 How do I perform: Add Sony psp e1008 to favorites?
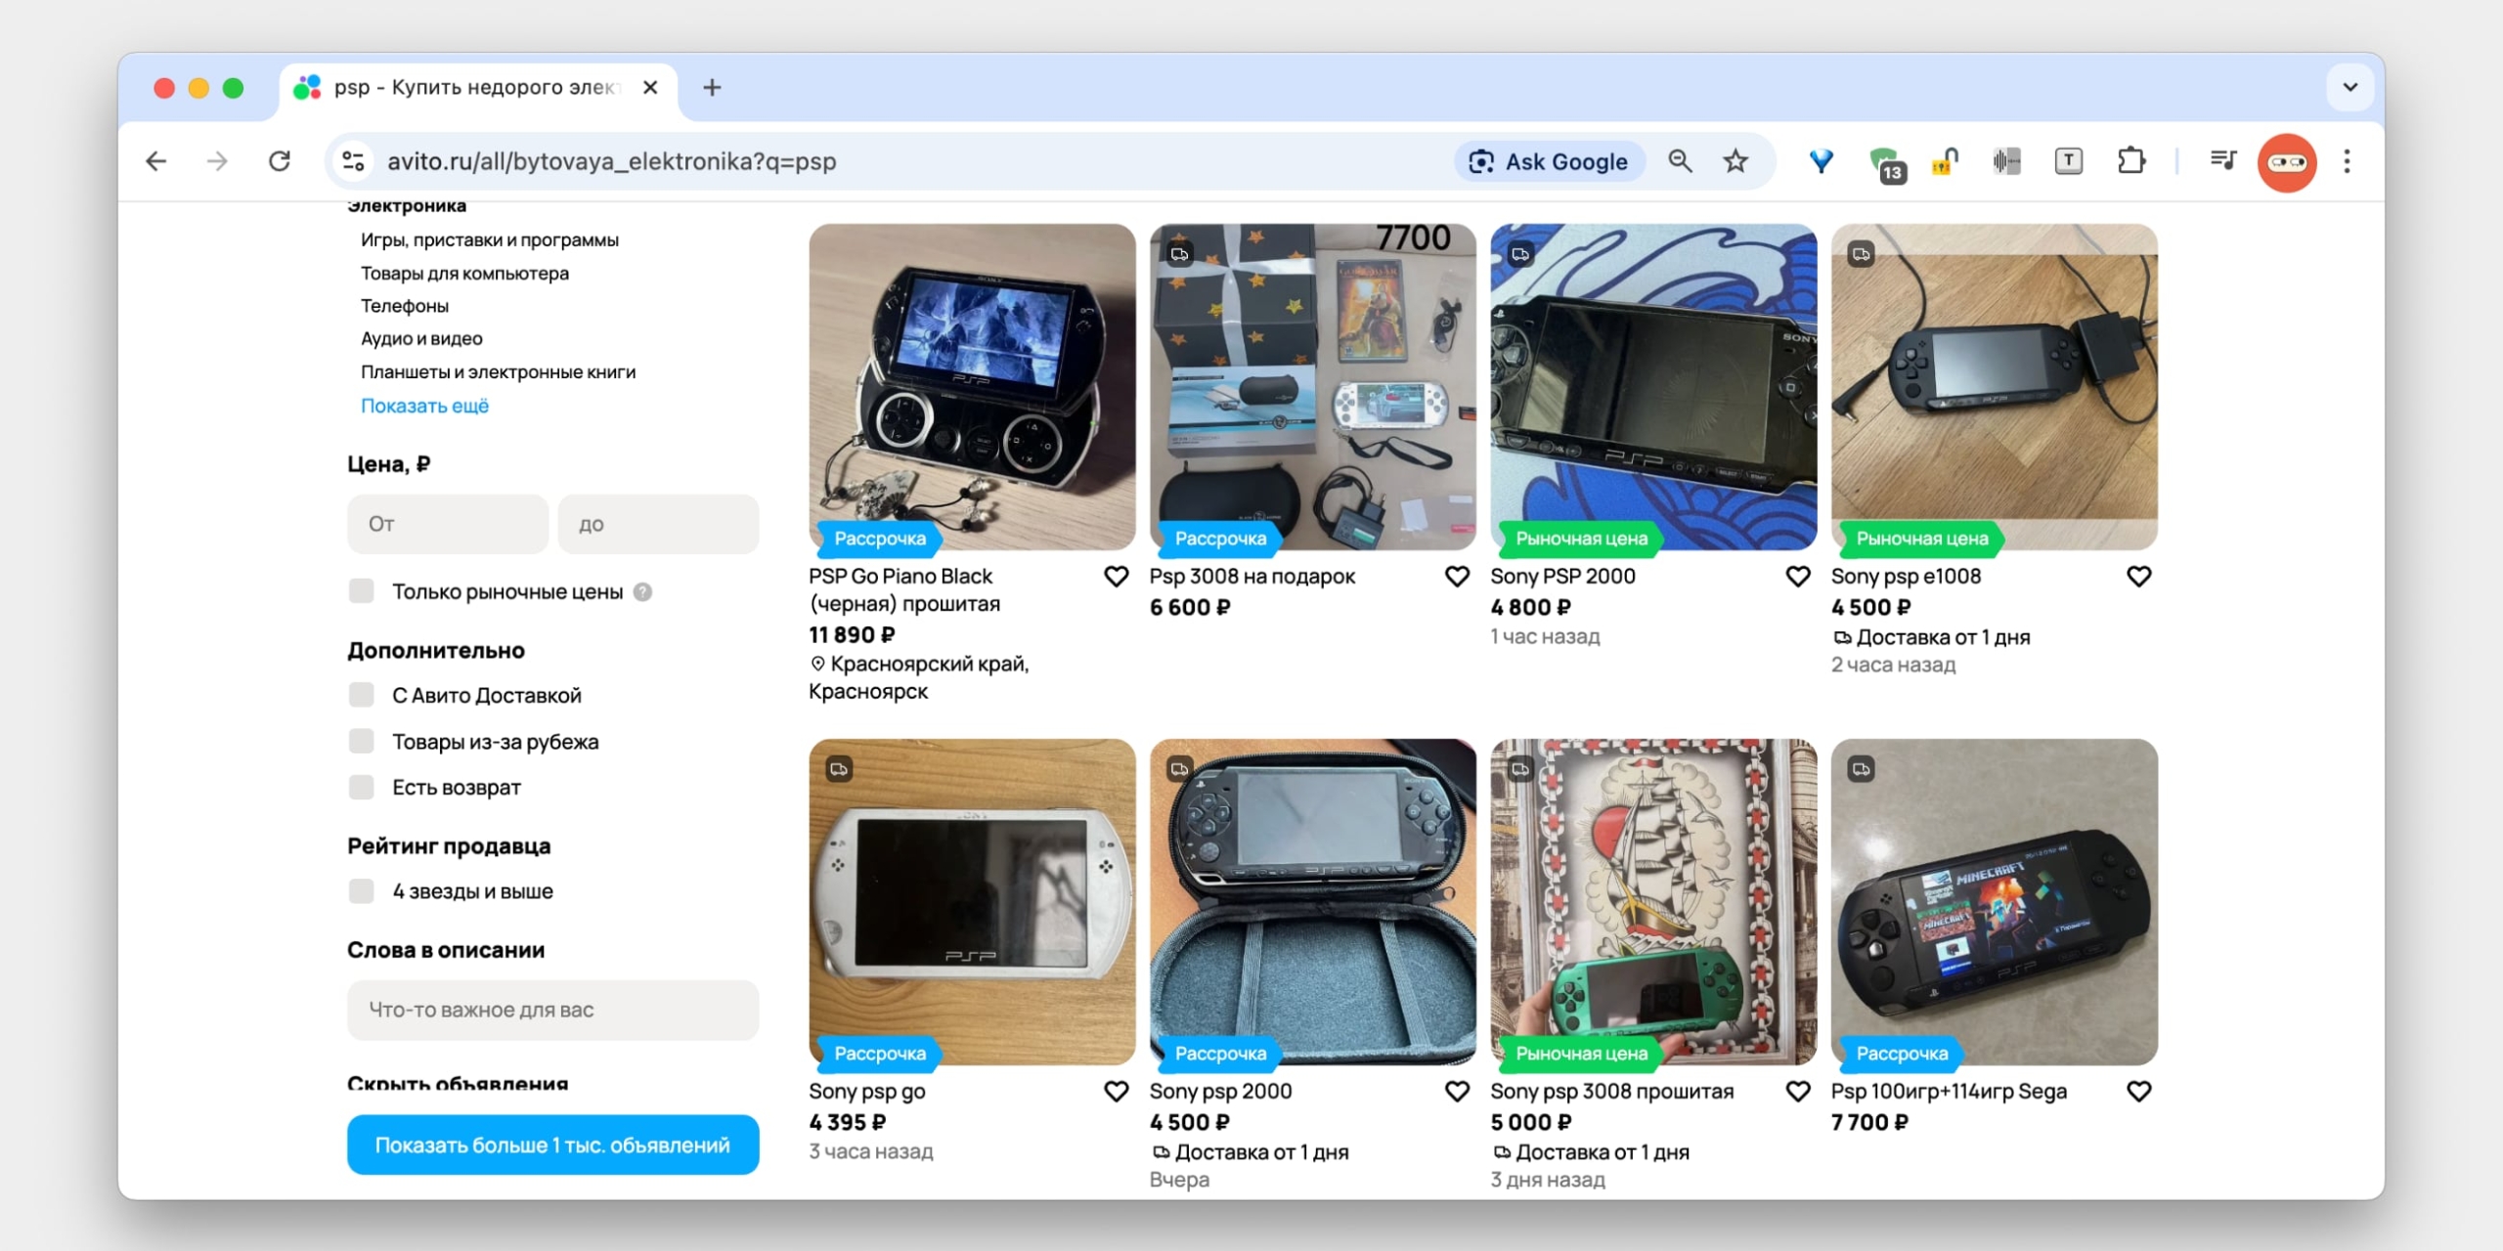(2138, 577)
